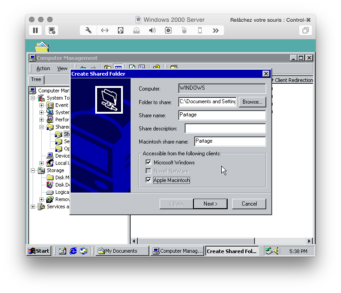Collapse System Tools tree node

(x=33, y=98)
